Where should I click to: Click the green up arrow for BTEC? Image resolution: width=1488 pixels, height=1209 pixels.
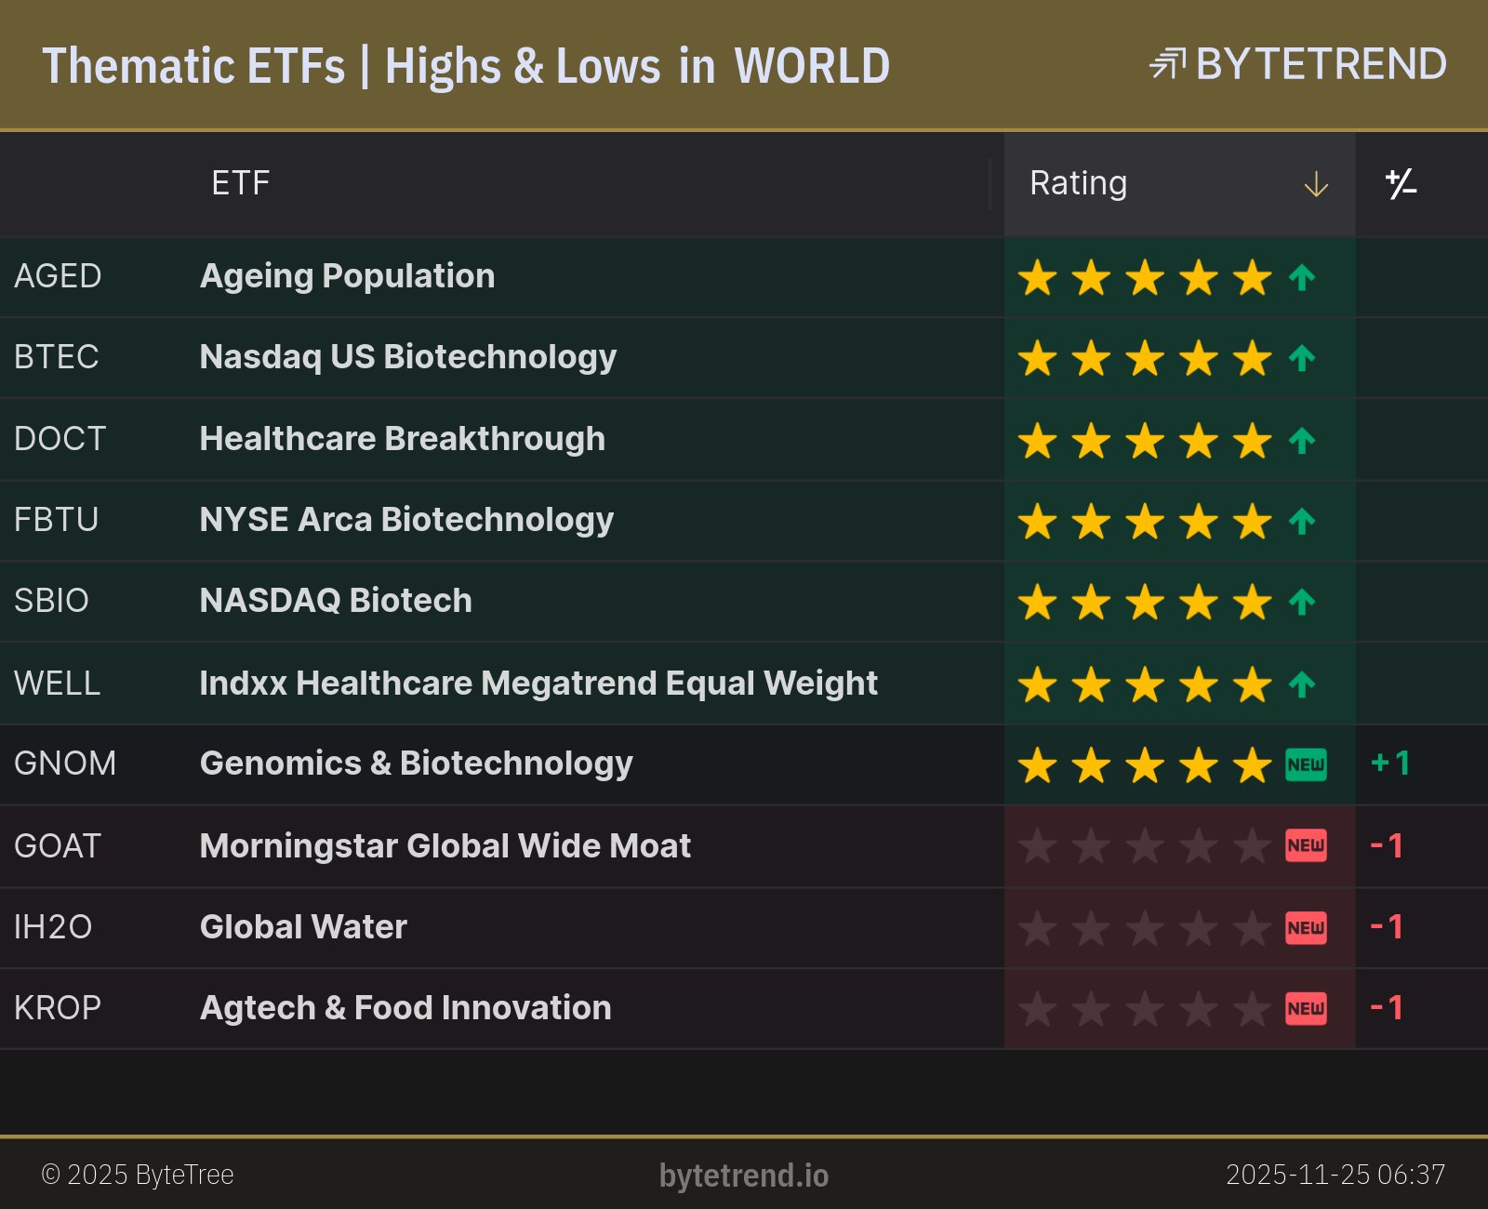(x=1302, y=358)
